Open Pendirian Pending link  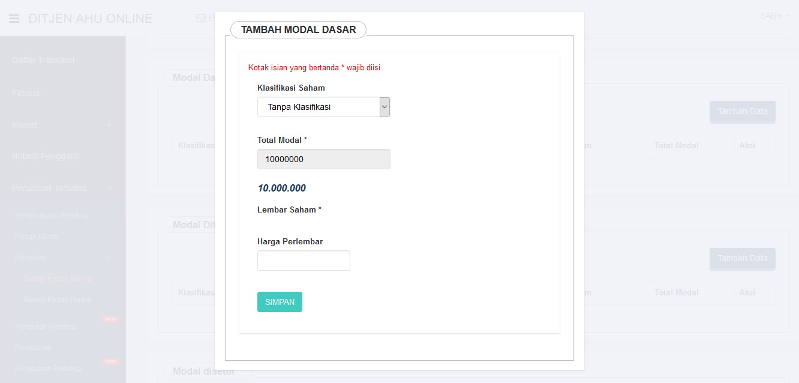coord(46,326)
